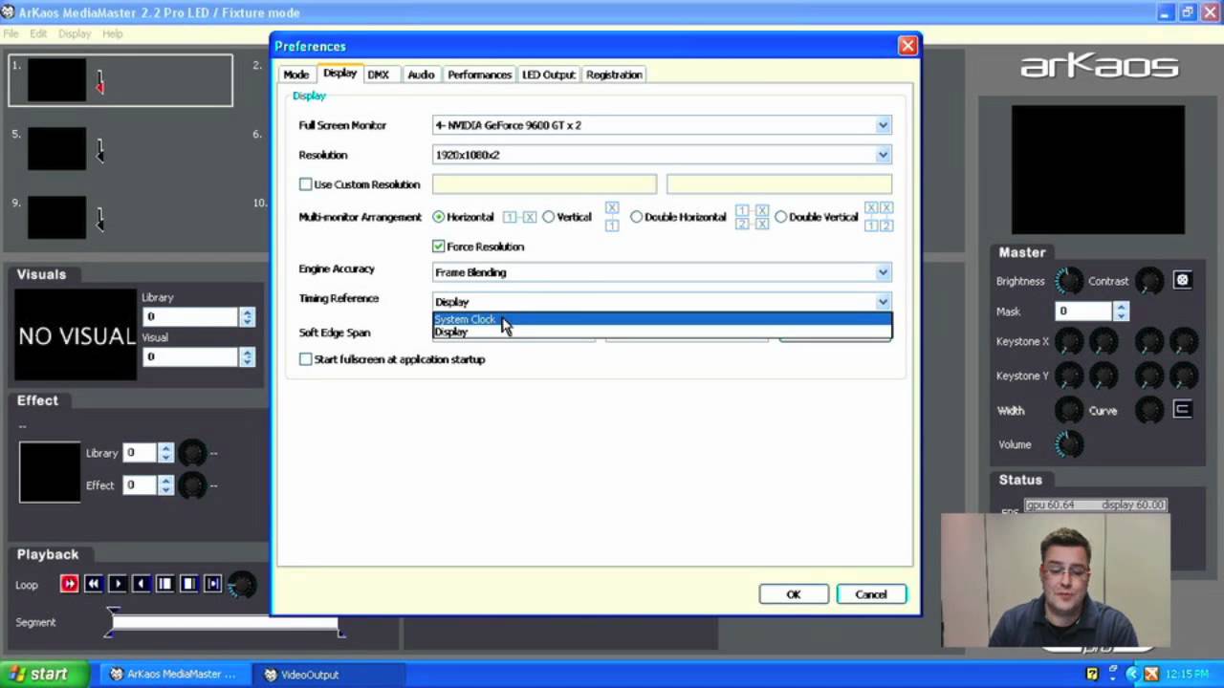Select Double Vertical arrangement radio
This screenshot has width=1224, height=688.
coord(780,217)
